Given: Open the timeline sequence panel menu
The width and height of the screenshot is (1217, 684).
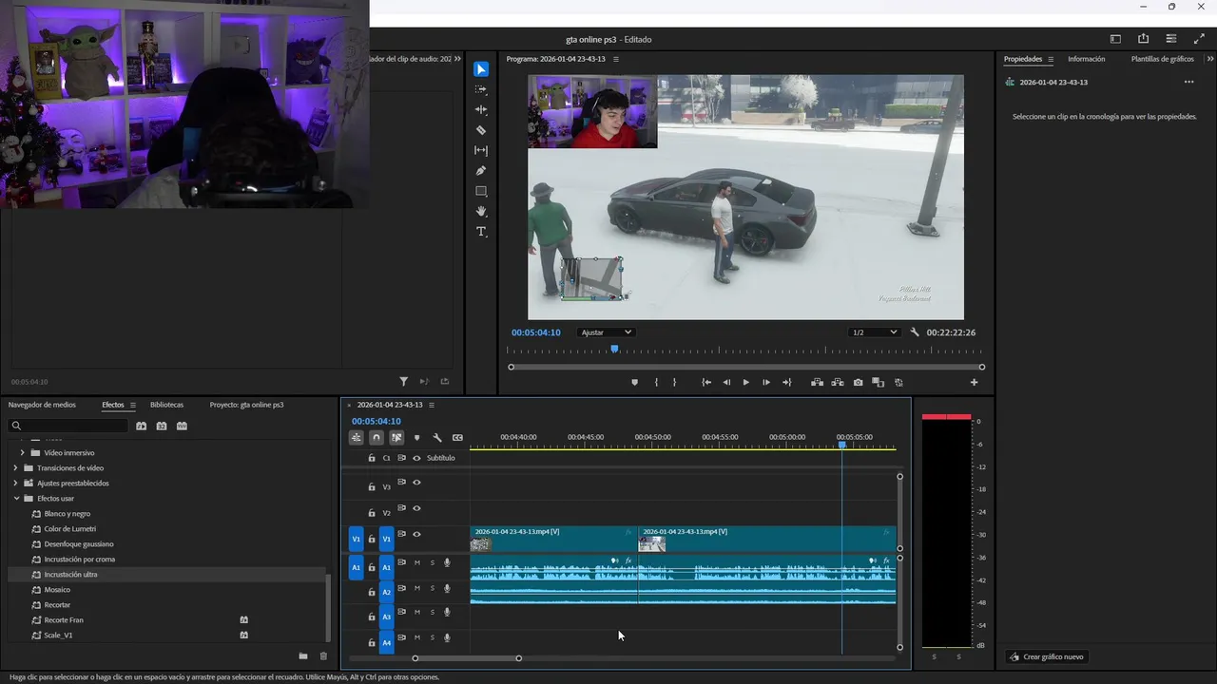Looking at the screenshot, I should pos(432,405).
